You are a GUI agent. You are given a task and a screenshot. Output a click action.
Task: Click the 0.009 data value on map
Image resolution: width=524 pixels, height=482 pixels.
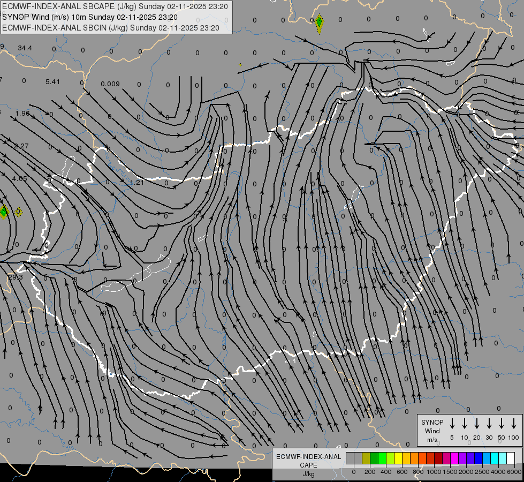pyautogui.click(x=110, y=84)
